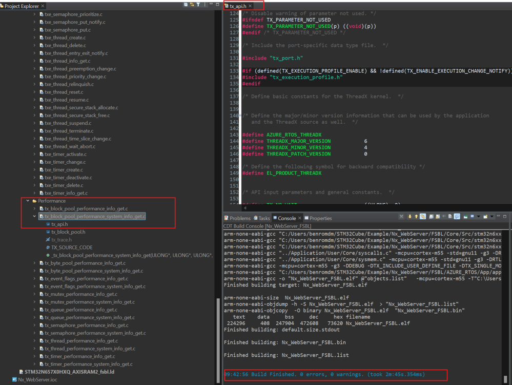Screen dimensions: 512x385
Task: Switch to the Problems tab
Action: click(237, 218)
